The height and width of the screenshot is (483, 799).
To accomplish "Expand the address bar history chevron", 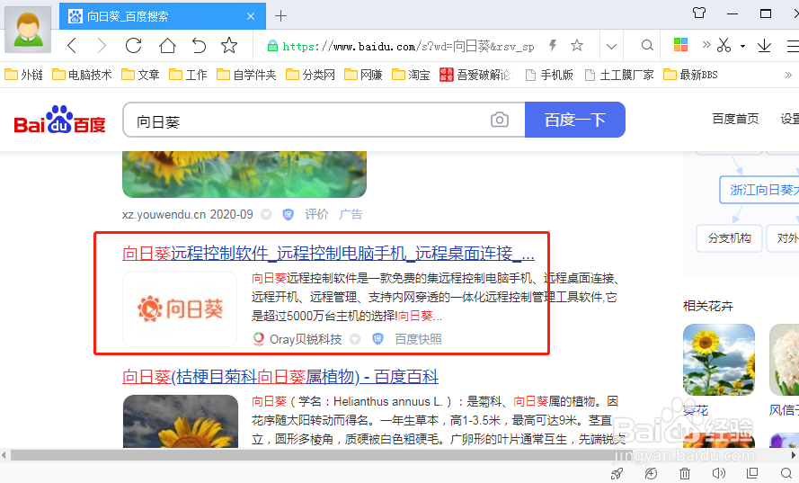I will pyautogui.click(x=611, y=47).
